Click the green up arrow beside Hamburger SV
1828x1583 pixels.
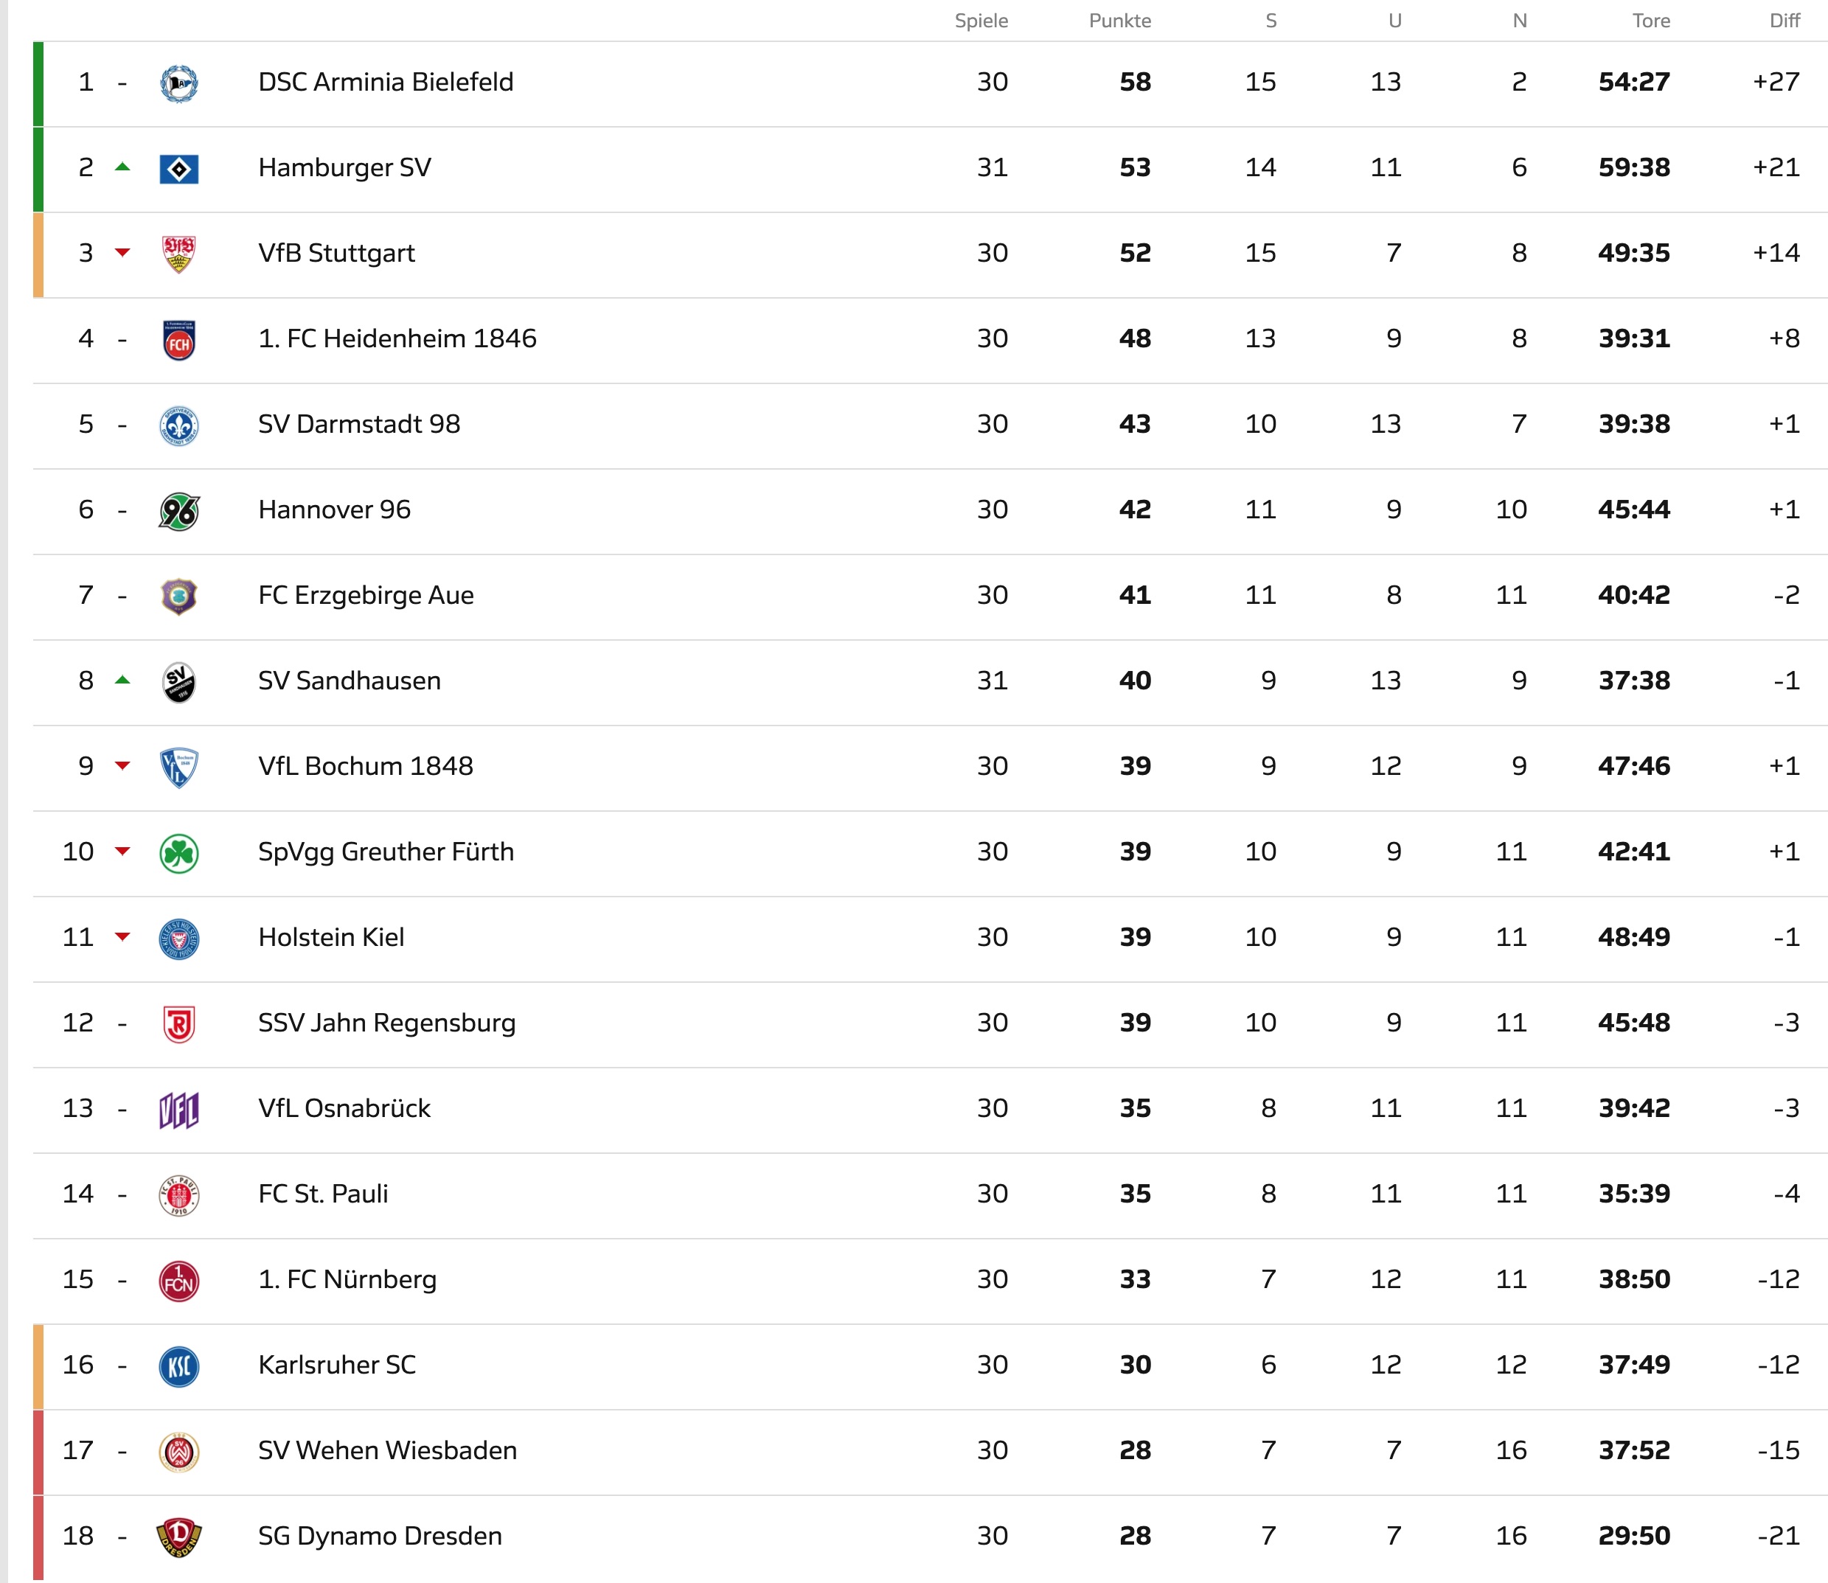(x=123, y=167)
